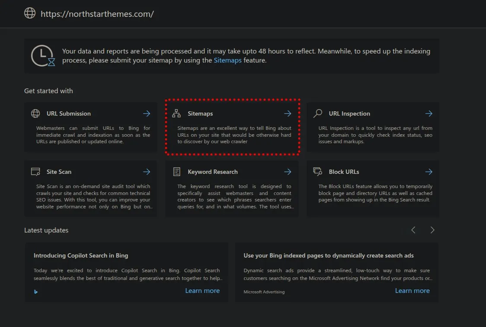Click the Get started with heading
Image resolution: width=486 pixels, height=327 pixels.
49,91
